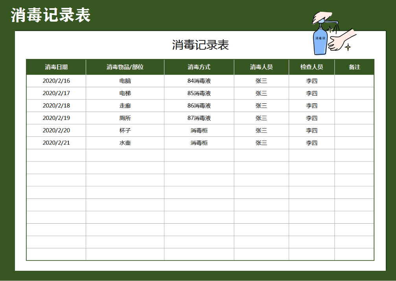Select the 杯子 item cell
The image size is (396, 281).
click(125, 130)
